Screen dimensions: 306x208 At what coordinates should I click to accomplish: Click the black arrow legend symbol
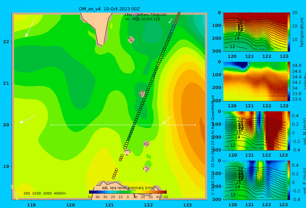point(135,19)
